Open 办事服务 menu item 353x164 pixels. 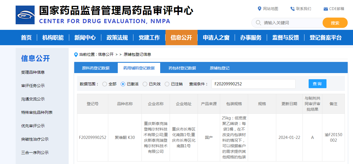[x=251, y=38]
